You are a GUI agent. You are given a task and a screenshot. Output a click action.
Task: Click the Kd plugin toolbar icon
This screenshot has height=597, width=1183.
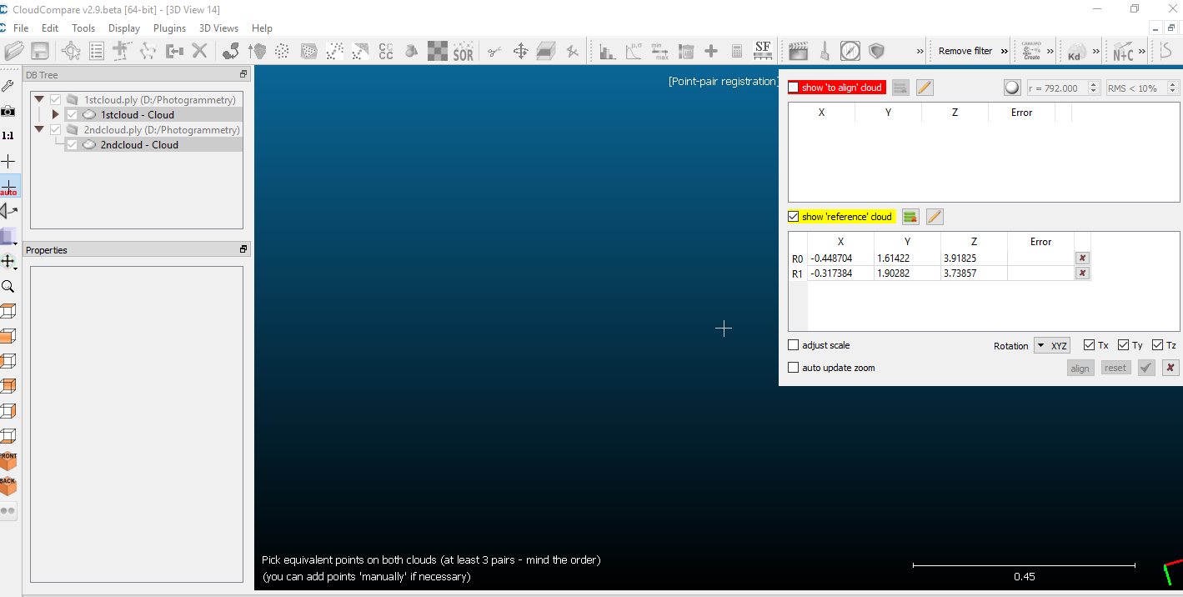click(1076, 52)
